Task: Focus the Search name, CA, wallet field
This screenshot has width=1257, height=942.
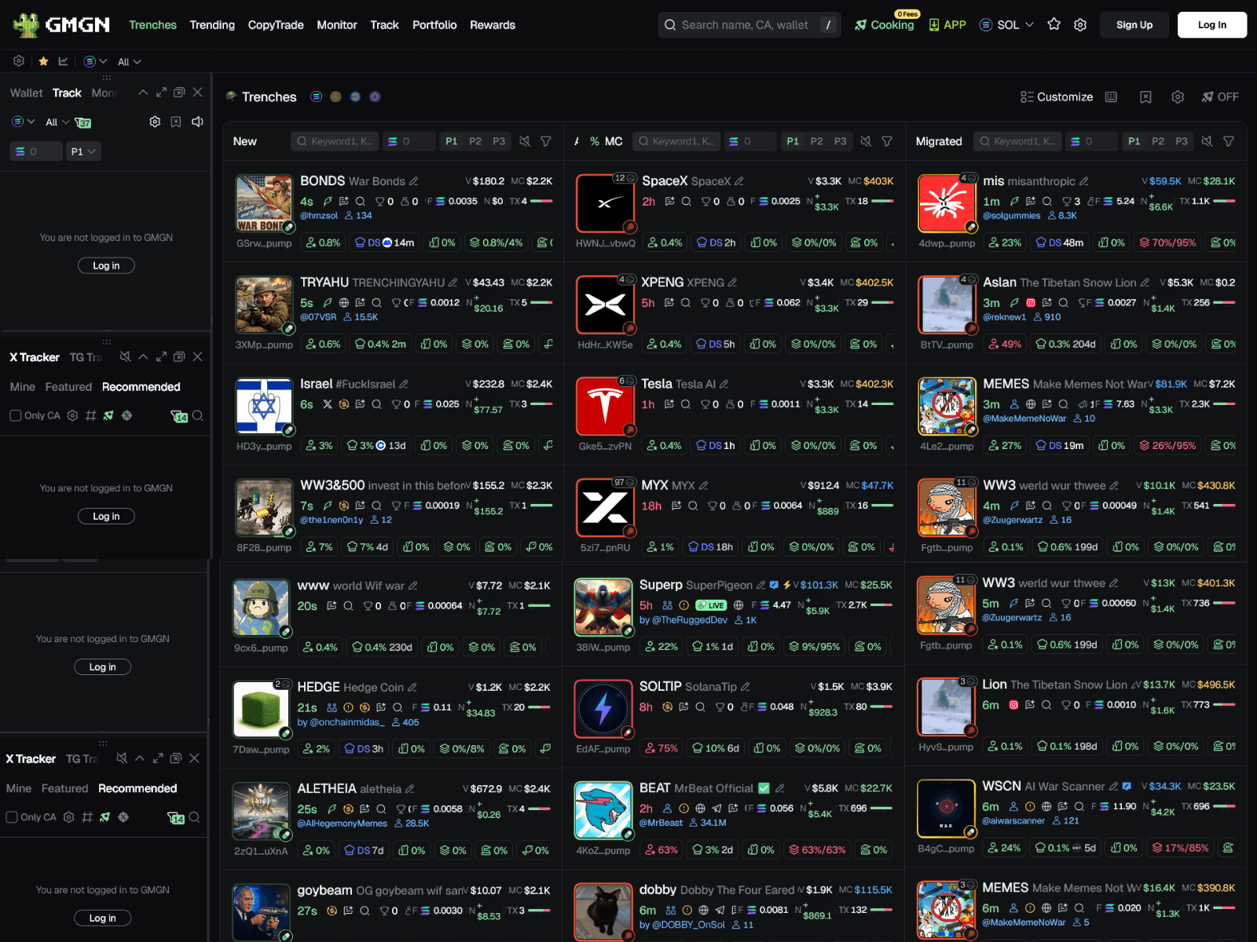Action: point(749,25)
